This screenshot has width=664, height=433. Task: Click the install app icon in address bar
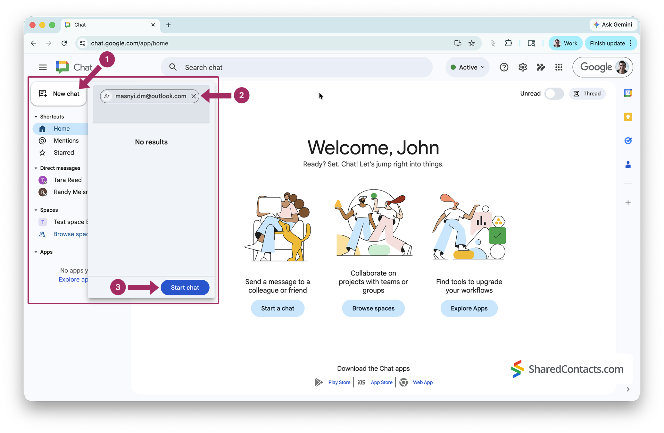pos(458,43)
